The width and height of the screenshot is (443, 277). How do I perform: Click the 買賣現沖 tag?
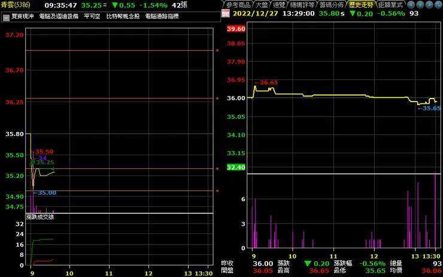pyautogui.click(x=23, y=16)
